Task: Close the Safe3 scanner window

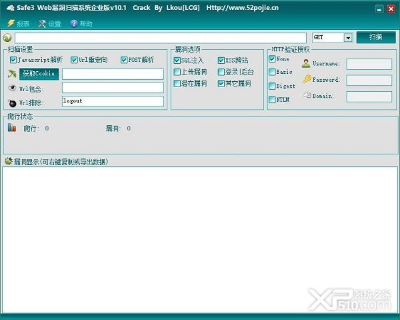Action: click(x=391, y=9)
